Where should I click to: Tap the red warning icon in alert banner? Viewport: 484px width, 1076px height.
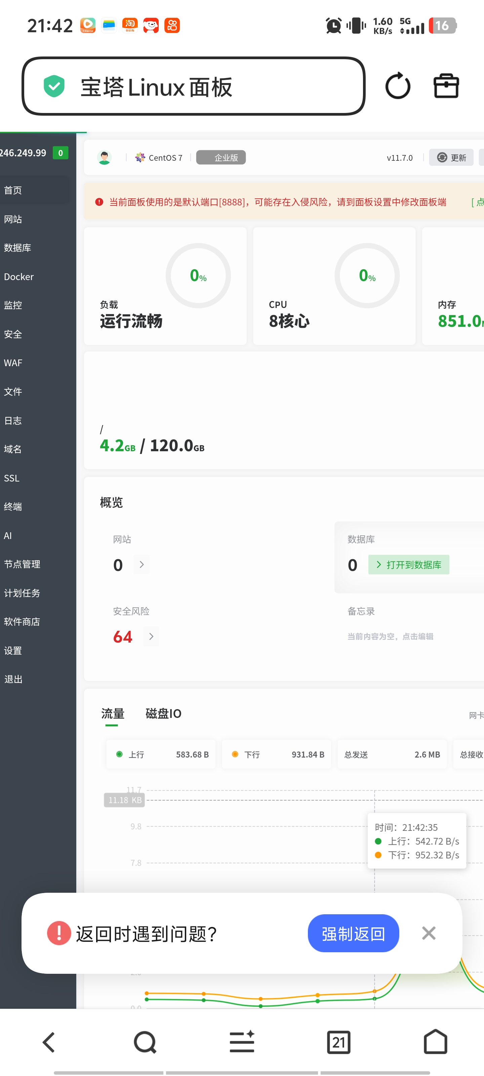pos(99,202)
